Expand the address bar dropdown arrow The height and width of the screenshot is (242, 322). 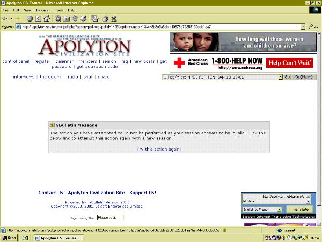click(303, 27)
